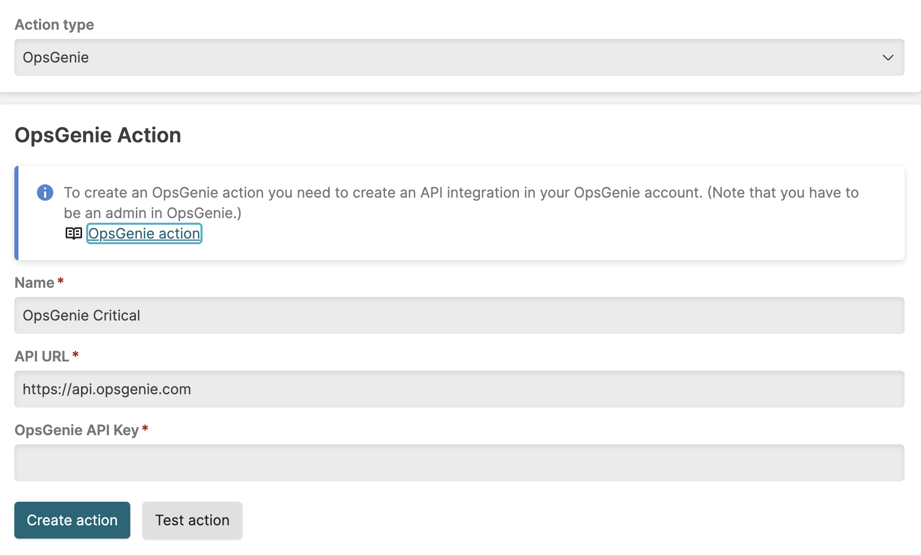Click the informational icon in the OpsGenie notice

click(45, 193)
